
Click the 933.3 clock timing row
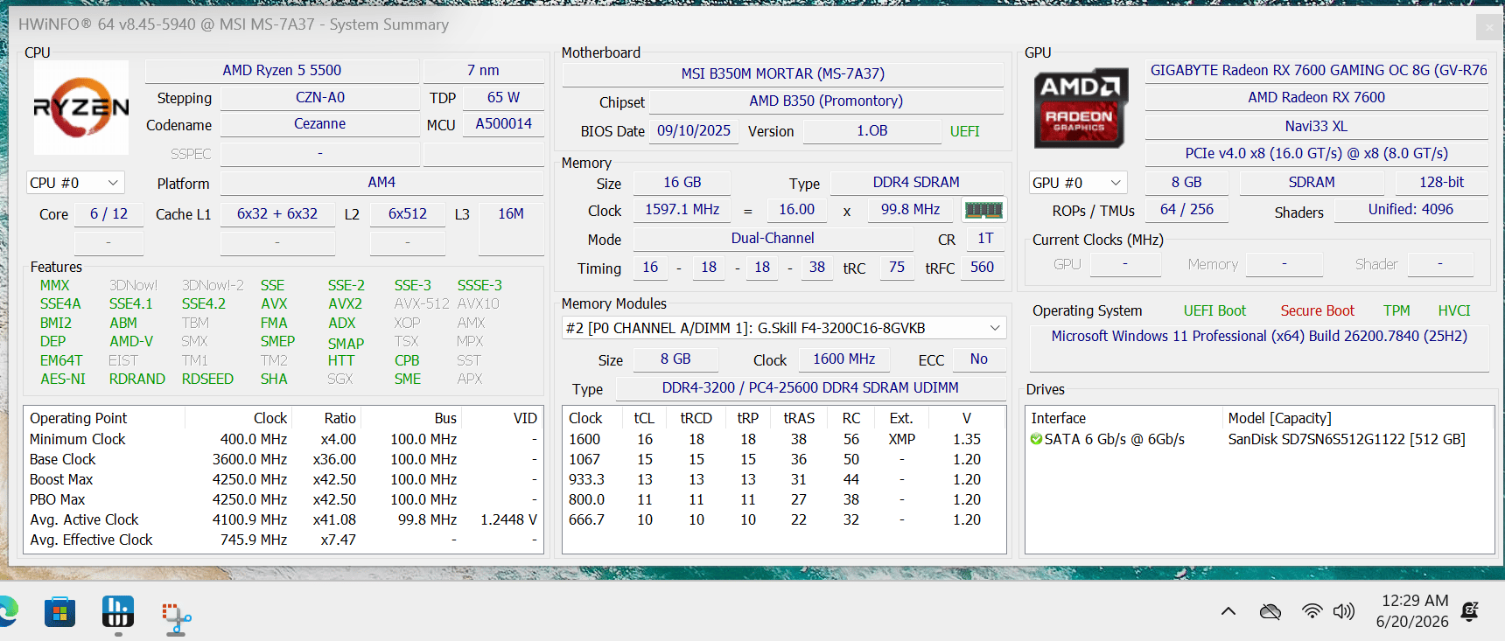coord(784,480)
